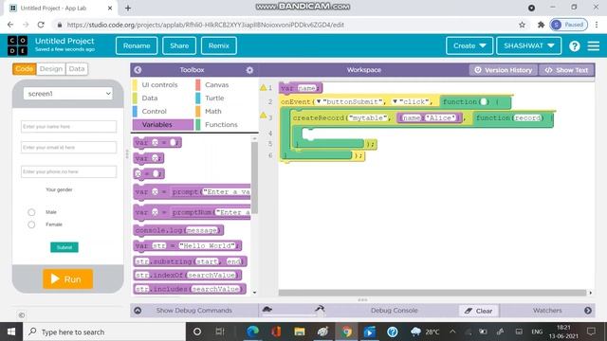Viewport: 607px width, 341px height.
Task: Click the Rename button
Action: pyautogui.click(x=137, y=45)
